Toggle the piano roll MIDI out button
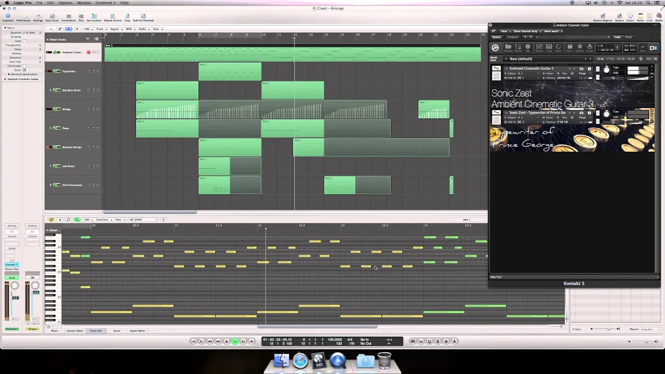The width and height of the screenshot is (665, 374). pos(77,220)
